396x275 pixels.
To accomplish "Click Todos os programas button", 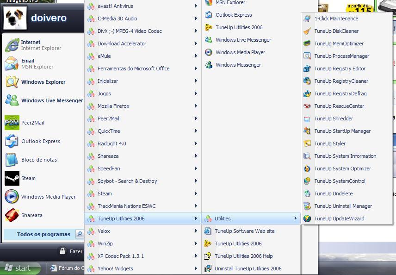I will (43, 234).
